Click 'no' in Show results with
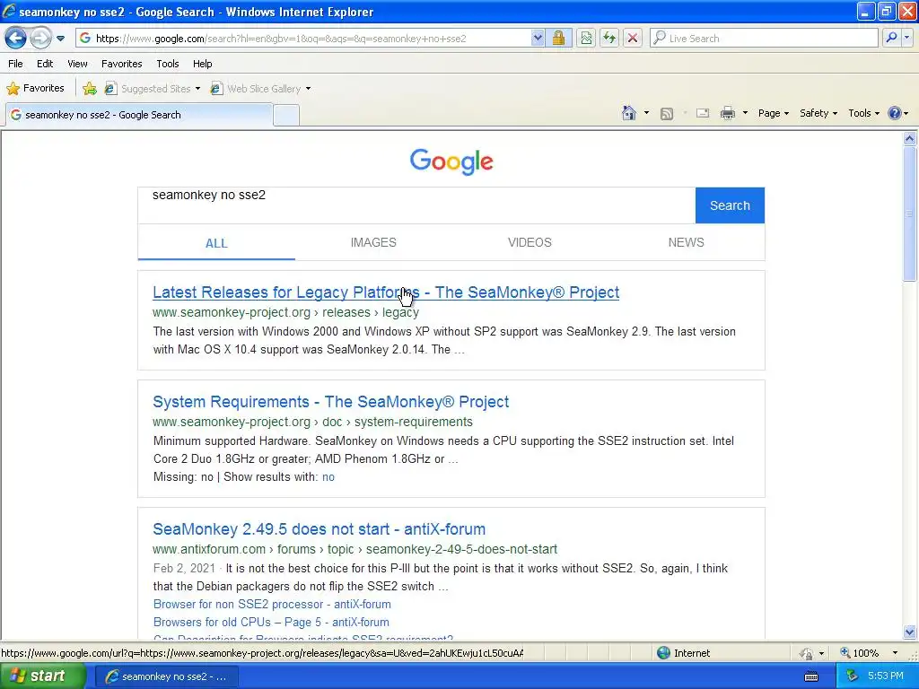The width and height of the screenshot is (919, 689). pyautogui.click(x=328, y=477)
